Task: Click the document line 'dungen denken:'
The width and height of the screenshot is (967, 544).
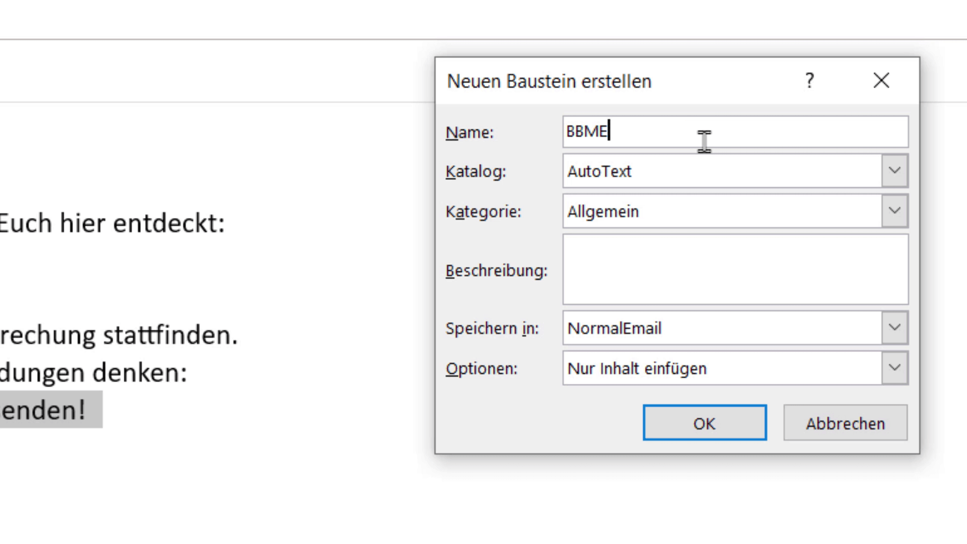Action: click(x=93, y=373)
